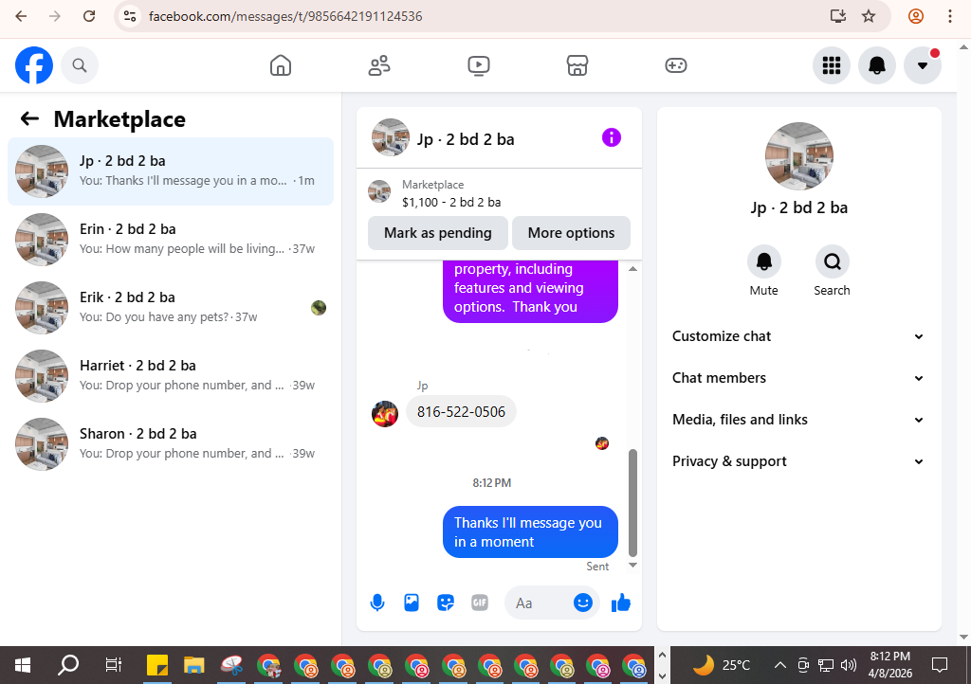This screenshot has height=684, width=971.
Task: Open the volume control in system tray
Action: 849,665
